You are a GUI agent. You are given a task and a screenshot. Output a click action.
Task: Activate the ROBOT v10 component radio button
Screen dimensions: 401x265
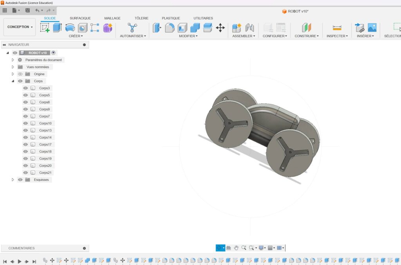53,52
